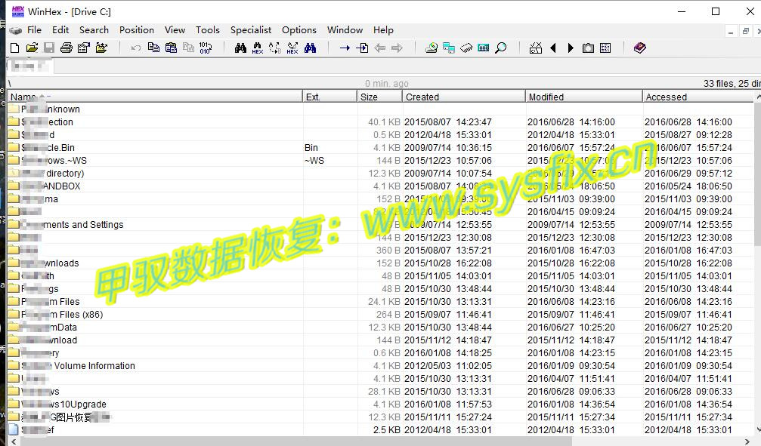Click the Go To Sector arrow-into-page icon
The height and width of the screenshot is (446, 761).
(x=362, y=48)
